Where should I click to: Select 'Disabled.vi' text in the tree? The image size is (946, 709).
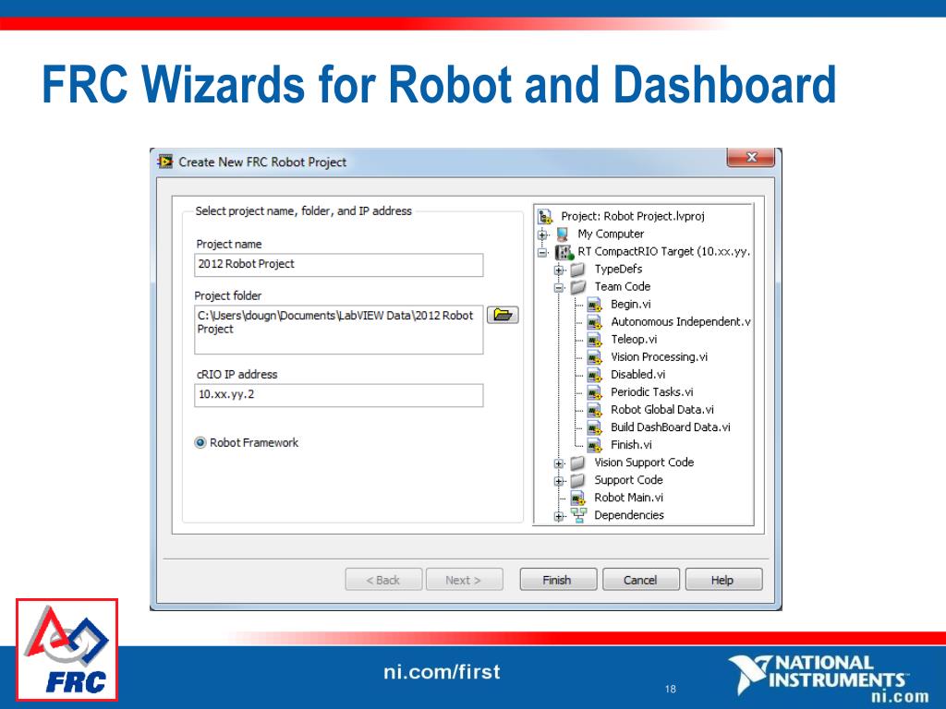[637, 375]
